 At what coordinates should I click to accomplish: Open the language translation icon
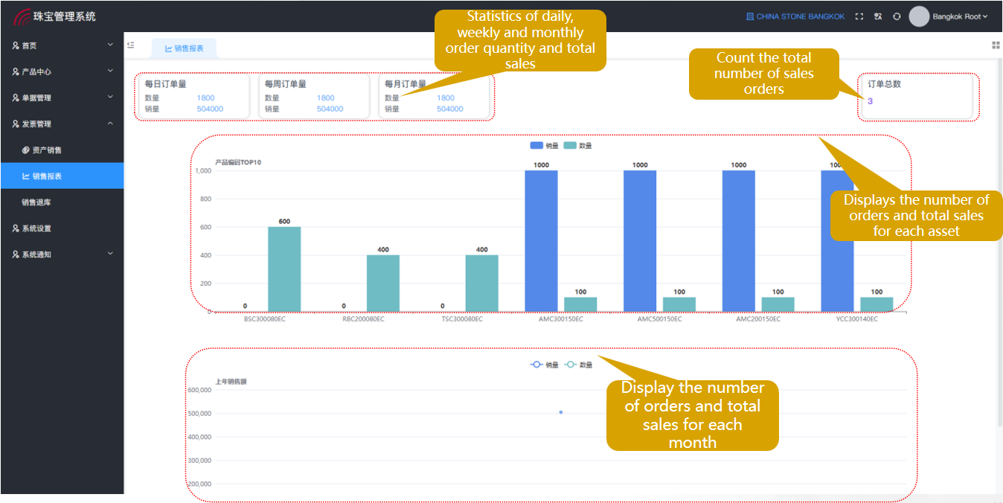pyautogui.click(x=879, y=16)
